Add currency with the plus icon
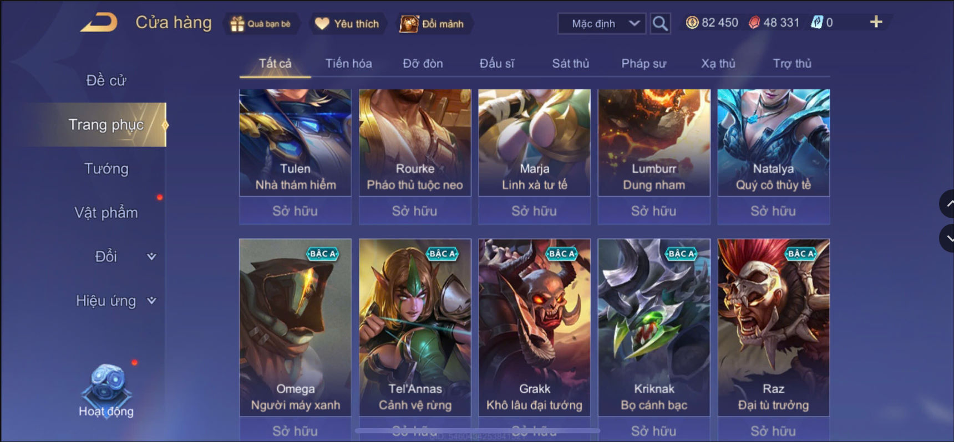The height and width of the screenshot is (442, 954). [876, 22]
